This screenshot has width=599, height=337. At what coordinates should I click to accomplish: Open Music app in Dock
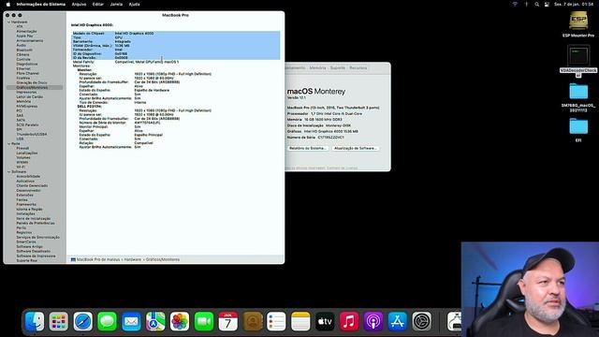click(349, 321)
